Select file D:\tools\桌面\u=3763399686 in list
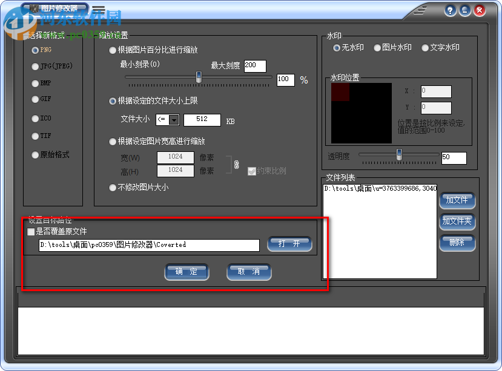The image size is (502, 371). (380, 189)
